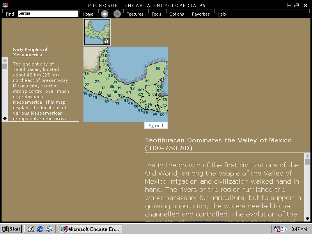Click map number 54
Image resolution: width=312 pixels, height=234 pixels.
pyautogui.click(x=144, y=101)
